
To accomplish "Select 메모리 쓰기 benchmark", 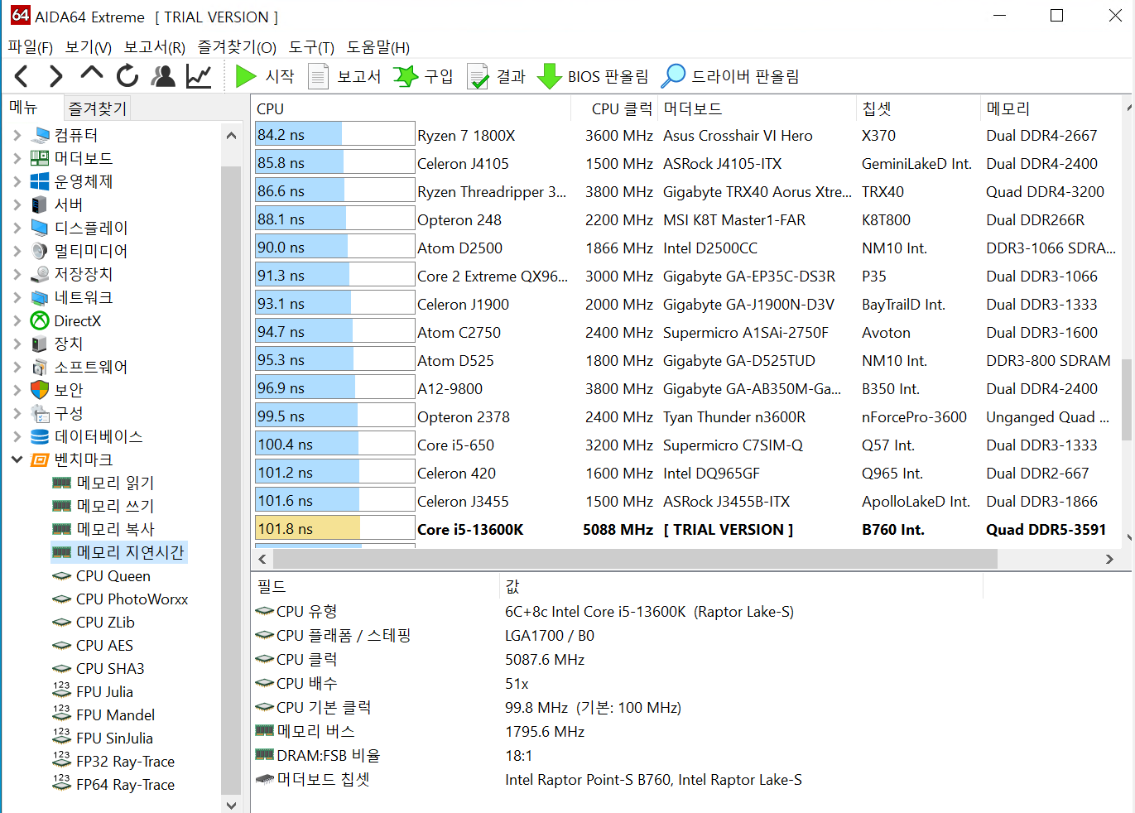I will [x=115, y=506].
